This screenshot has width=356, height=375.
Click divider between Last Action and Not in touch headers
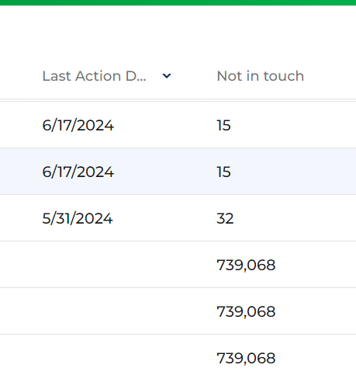pos(207,76)
